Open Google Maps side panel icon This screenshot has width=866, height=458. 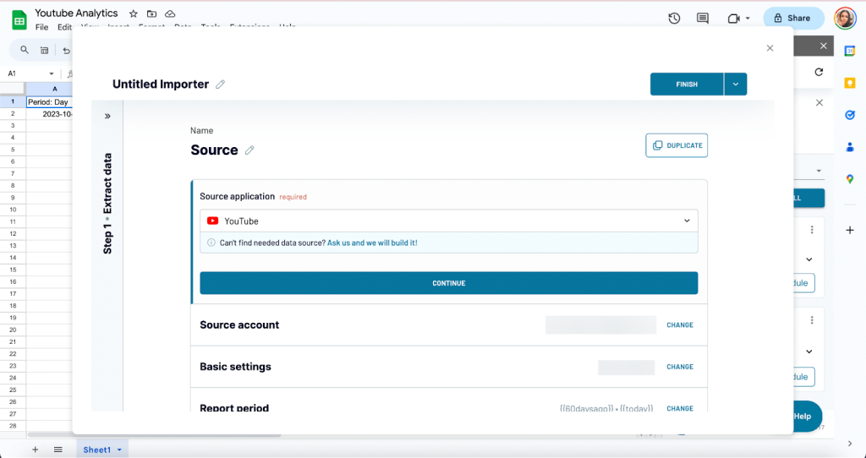coord(849,179)
